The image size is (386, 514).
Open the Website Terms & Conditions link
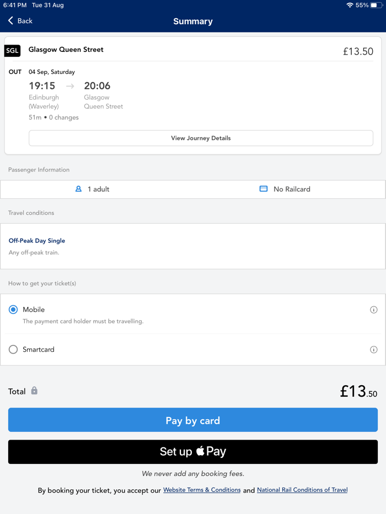pyautogui.click(x=202, y=490)
